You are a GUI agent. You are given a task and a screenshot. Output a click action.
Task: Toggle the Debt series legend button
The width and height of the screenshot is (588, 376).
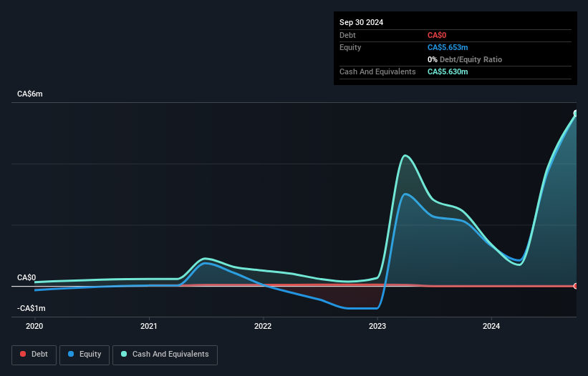(34, 355)
